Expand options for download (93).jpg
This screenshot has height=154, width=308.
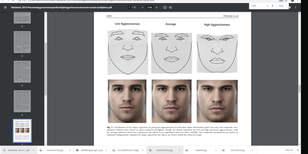click(x=70, y=150)
